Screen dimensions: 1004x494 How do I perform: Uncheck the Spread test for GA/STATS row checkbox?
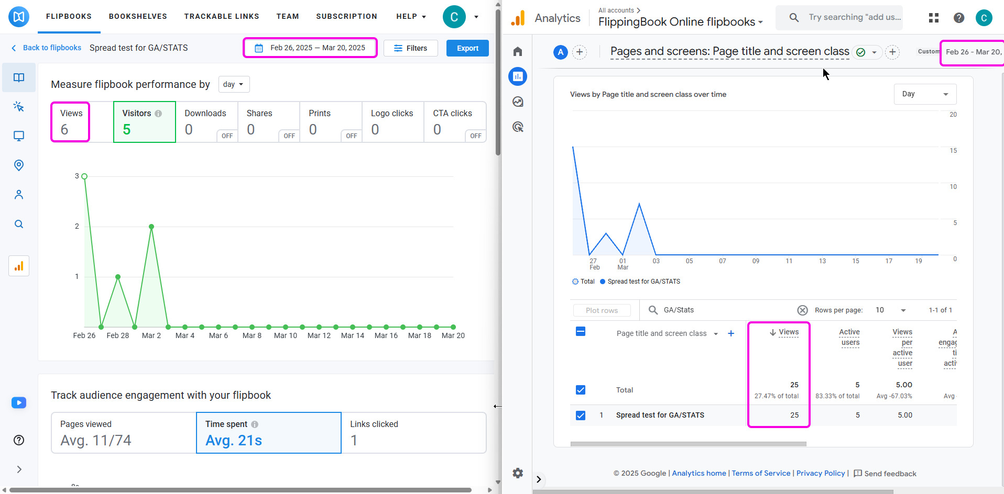coord(581,416)
